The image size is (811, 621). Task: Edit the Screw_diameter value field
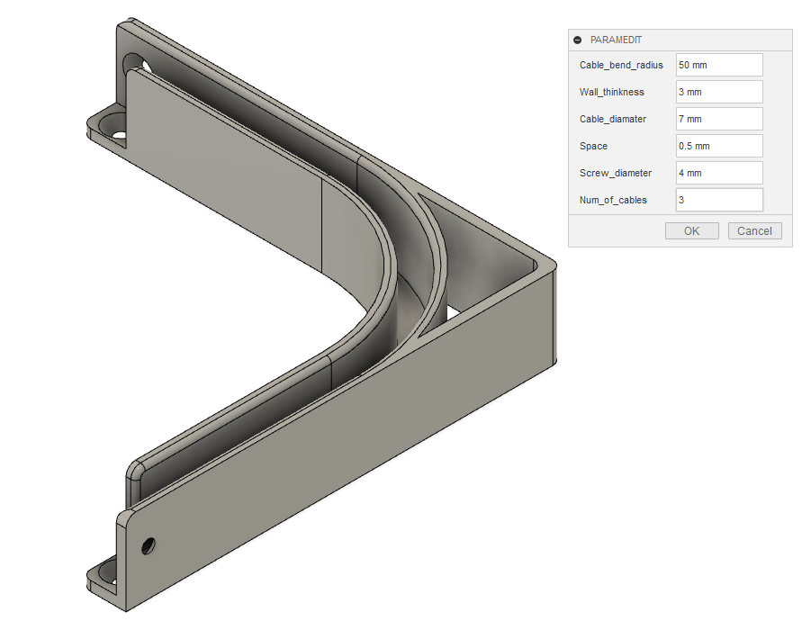click(719, 173)
